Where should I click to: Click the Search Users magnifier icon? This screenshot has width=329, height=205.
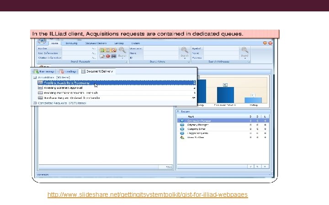click(x=185, y=50)
